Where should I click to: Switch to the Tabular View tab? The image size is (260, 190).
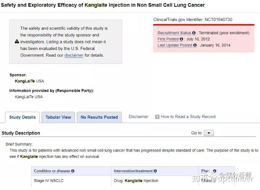pyautogui.click(x=58, y=117)
